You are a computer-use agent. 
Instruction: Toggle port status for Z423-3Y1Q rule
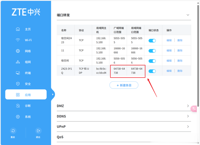tap(152, 71)
